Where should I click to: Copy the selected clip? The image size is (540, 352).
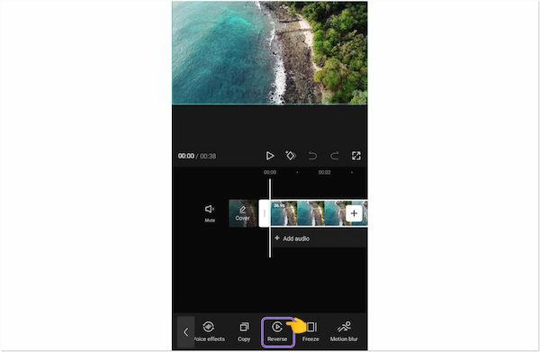(244, 331)
